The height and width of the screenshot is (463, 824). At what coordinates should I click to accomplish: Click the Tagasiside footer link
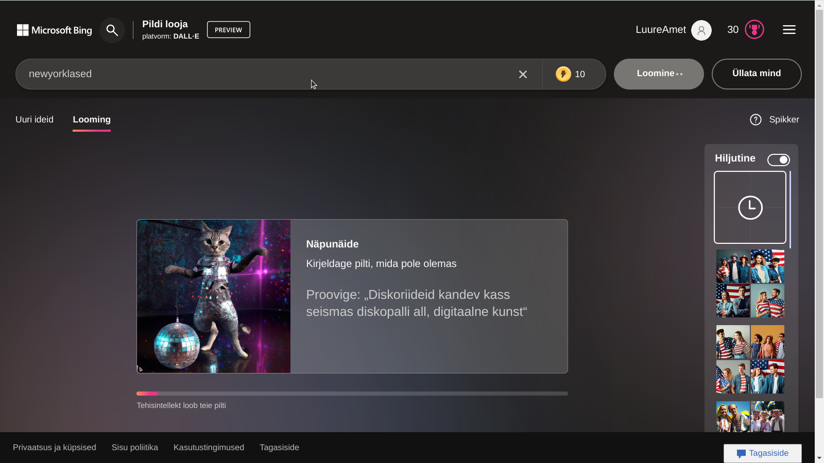tap(279, 448)
